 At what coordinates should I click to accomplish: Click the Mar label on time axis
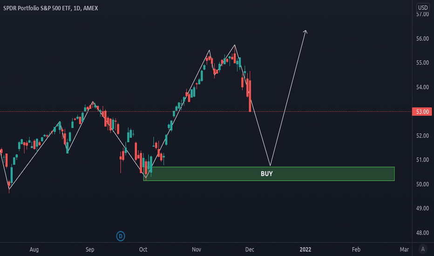[404, 249]
